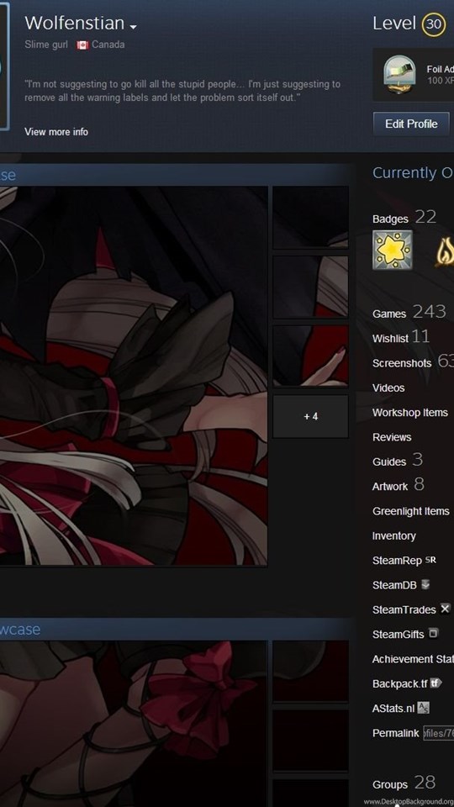Image resolution: width=454 pixels, height=807 pixels.
Task: Open the showcase thumbnail showing a hand
Action: pos(310,356)
